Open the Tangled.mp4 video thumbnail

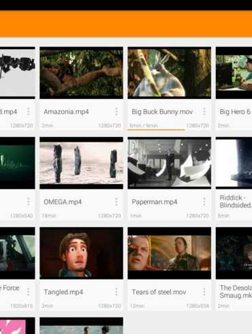coord(81,253)
